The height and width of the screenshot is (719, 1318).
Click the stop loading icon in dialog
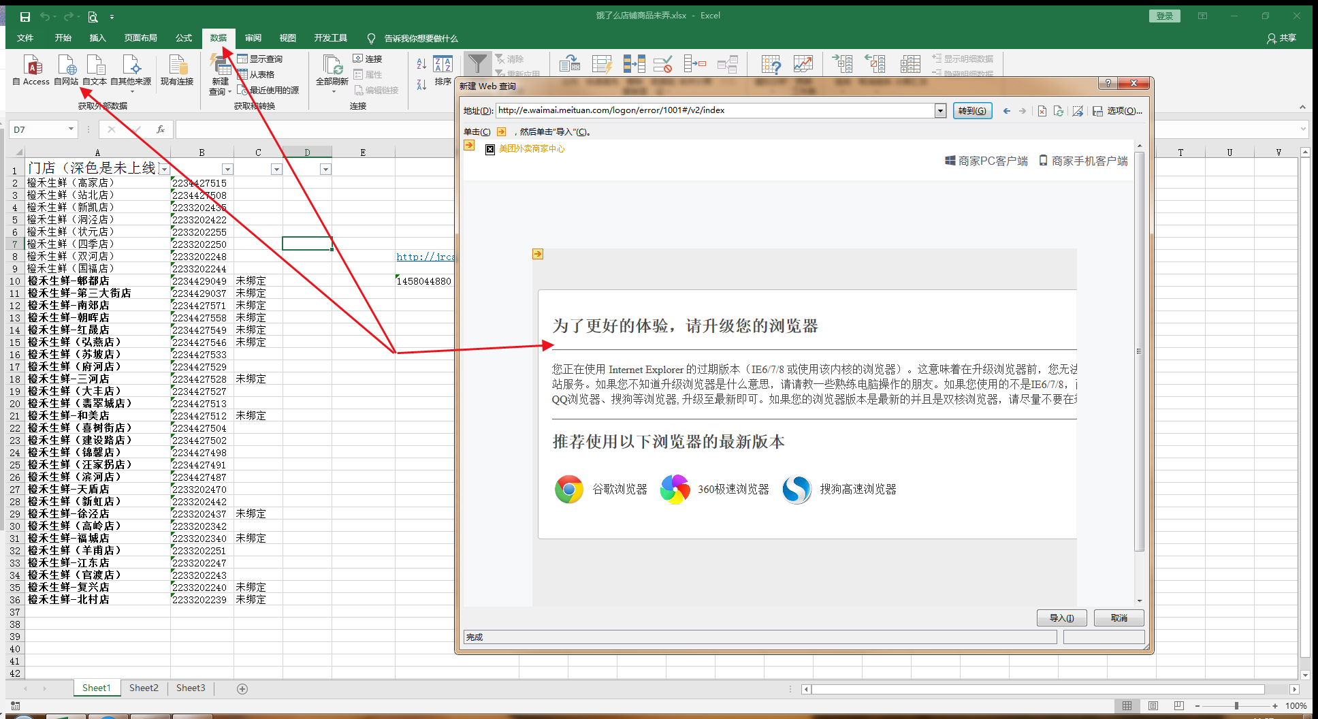click(x=1042, y=111)
